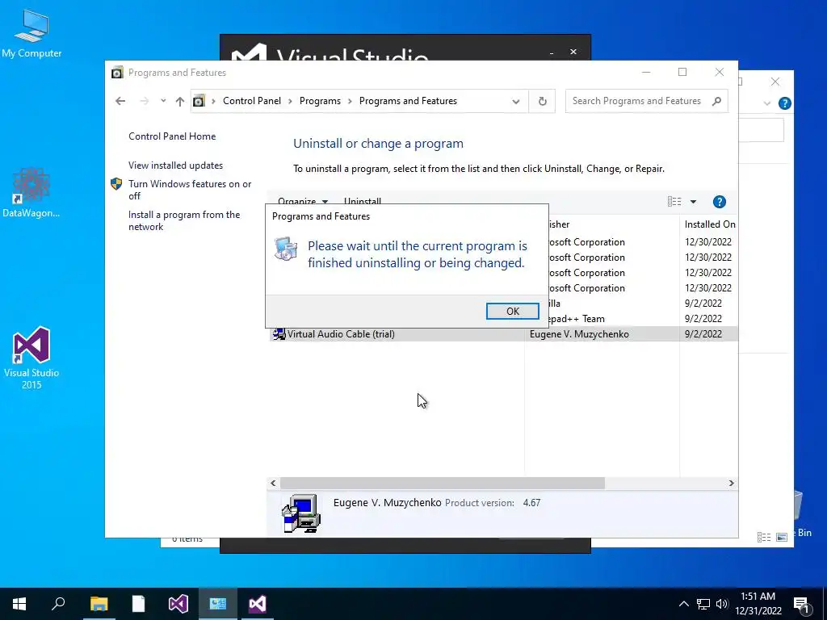The image size is (827, 620).
Task: Open File Explorer from the taskbar
Action: pos(99,604)
